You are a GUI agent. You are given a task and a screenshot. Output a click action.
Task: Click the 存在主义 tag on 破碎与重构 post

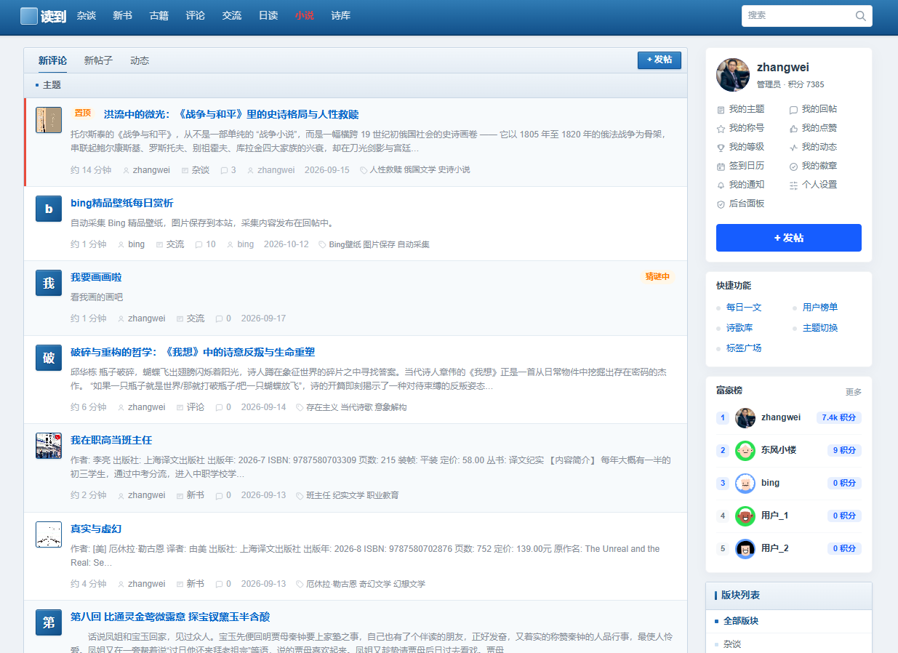tap(322, 407)
